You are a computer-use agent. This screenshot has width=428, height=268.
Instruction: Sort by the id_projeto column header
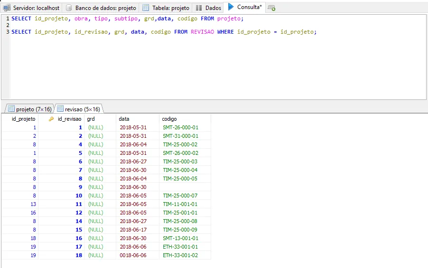tap(24, 119)
